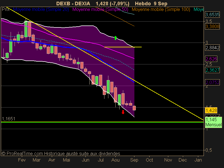Click the 'Nov' month axis label
Image resolution: width=224 pixels, height=168 pixels.
(x=168, y=160)
